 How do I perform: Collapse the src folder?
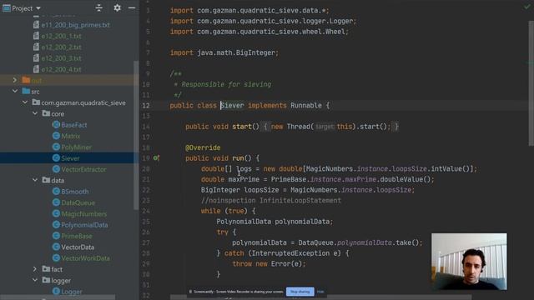[x=15, y=91]
